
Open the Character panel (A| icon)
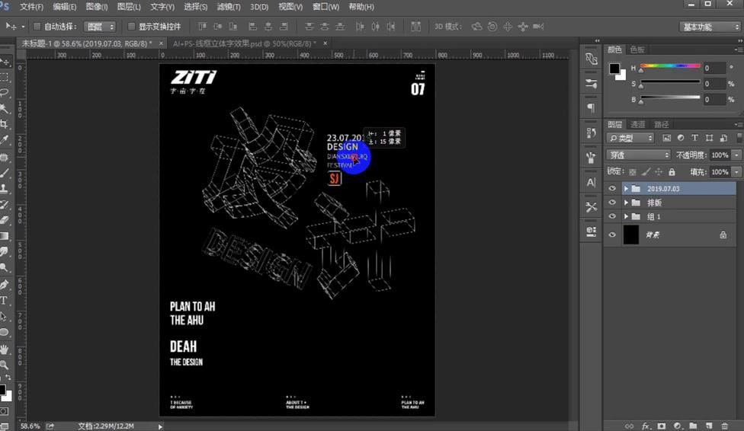[592, 183]
